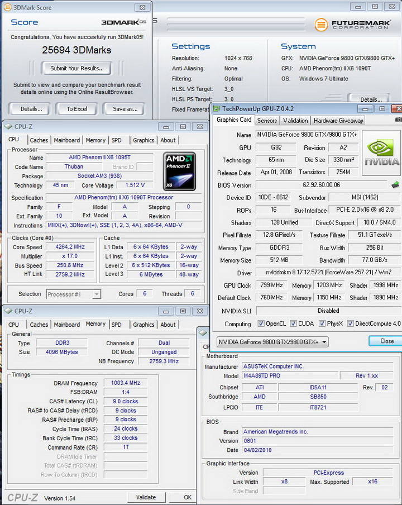402x505 pixels.
Task: Click the 3DMark Score window title icon
Action: tap(7, 7)
